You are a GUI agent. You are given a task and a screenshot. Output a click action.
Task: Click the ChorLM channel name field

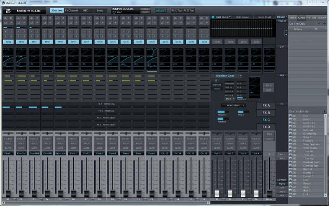point(21,153)
